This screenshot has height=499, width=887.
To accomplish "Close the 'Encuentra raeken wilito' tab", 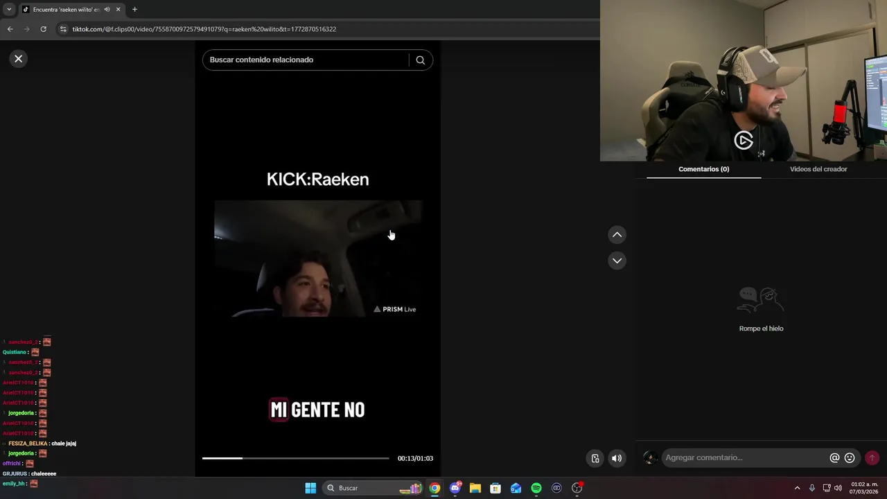I will pos(118,10).
